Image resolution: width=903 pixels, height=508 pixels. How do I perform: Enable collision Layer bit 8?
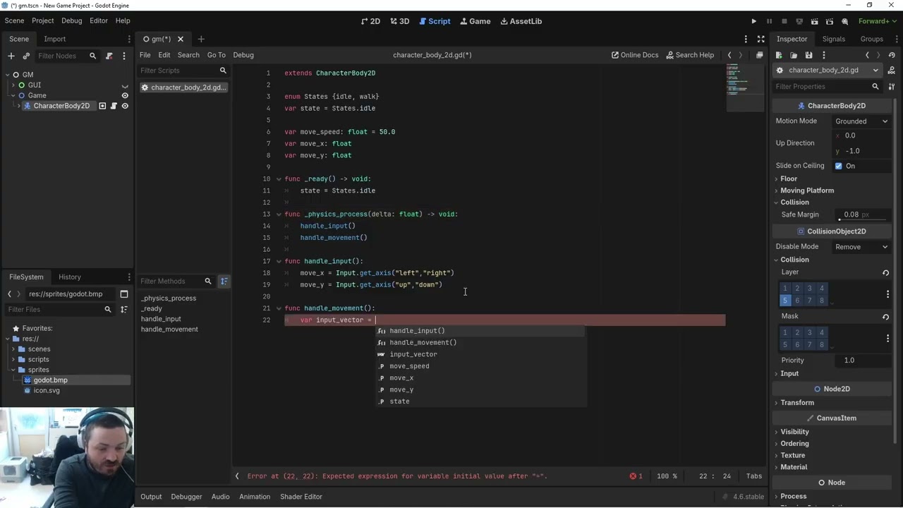pyautogui.click(x=821, y=301)
